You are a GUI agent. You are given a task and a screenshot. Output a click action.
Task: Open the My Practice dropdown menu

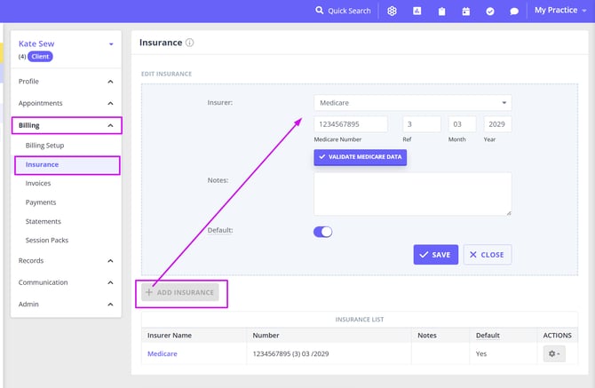(560, 11)
